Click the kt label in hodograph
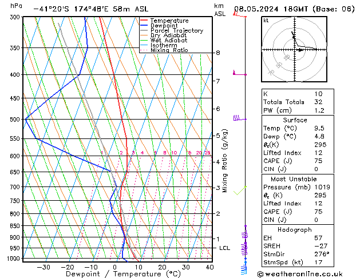Image resolution: width=360 pixels, height=278 pixels. pos(266,21)
